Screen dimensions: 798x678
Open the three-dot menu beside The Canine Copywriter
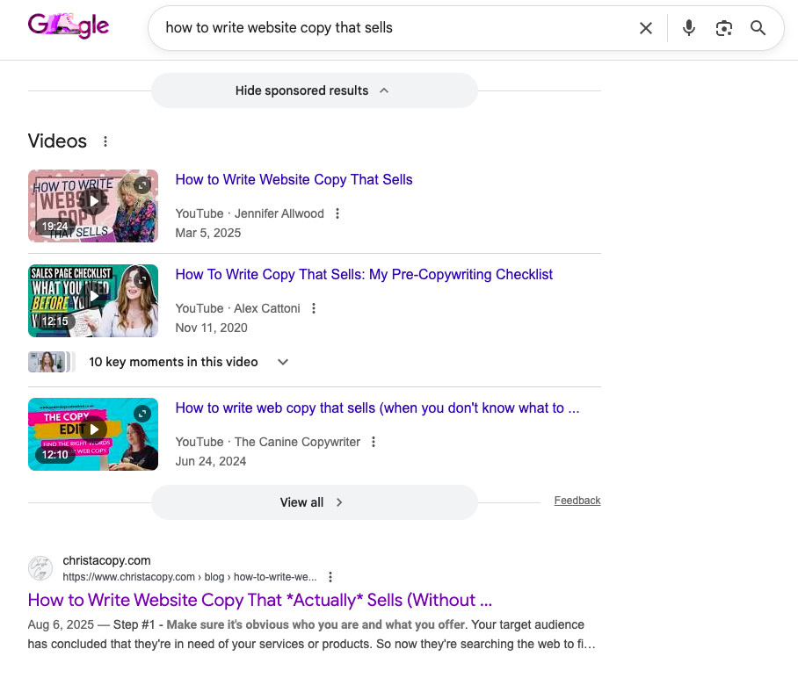(374, 442)
